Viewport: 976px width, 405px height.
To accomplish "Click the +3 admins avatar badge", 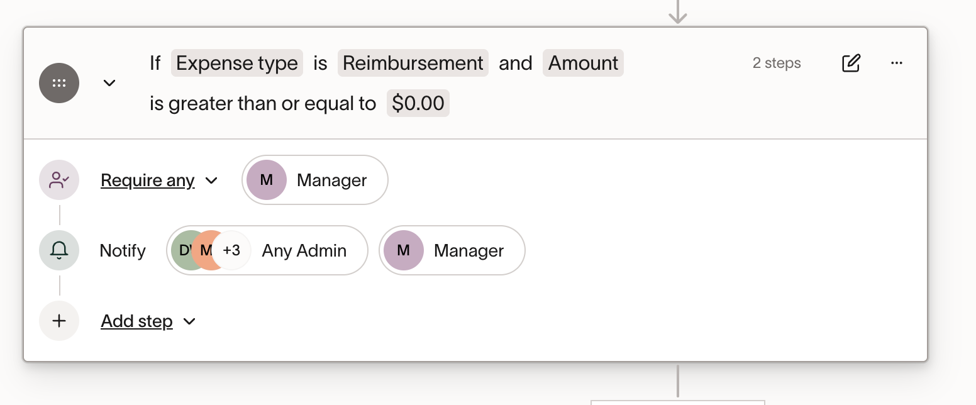I will (x=231, y=250).
